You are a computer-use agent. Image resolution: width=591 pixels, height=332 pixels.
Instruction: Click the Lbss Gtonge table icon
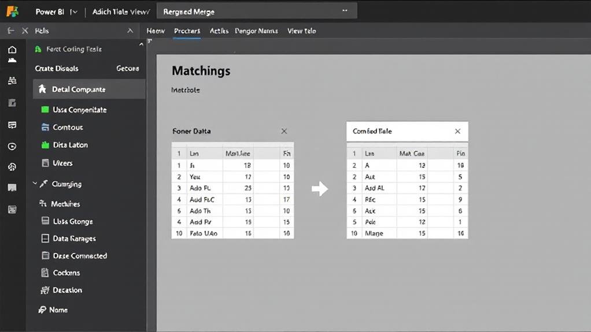45,221
